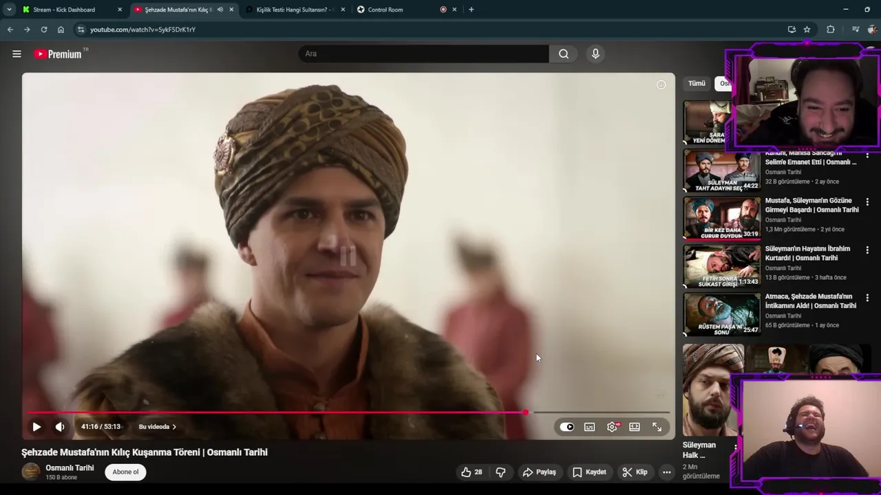The image size is (881, 495).
Task: Mute the YouTube tab audio icon
Action: pyautogui.click(x=220, y=10)
